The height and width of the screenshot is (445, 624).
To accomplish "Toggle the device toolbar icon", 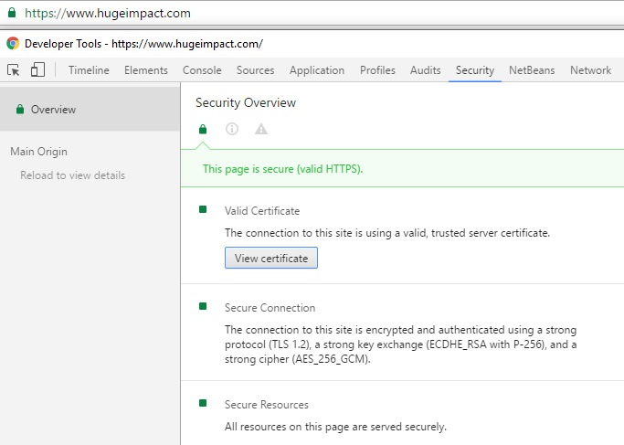I will [37, 69].
